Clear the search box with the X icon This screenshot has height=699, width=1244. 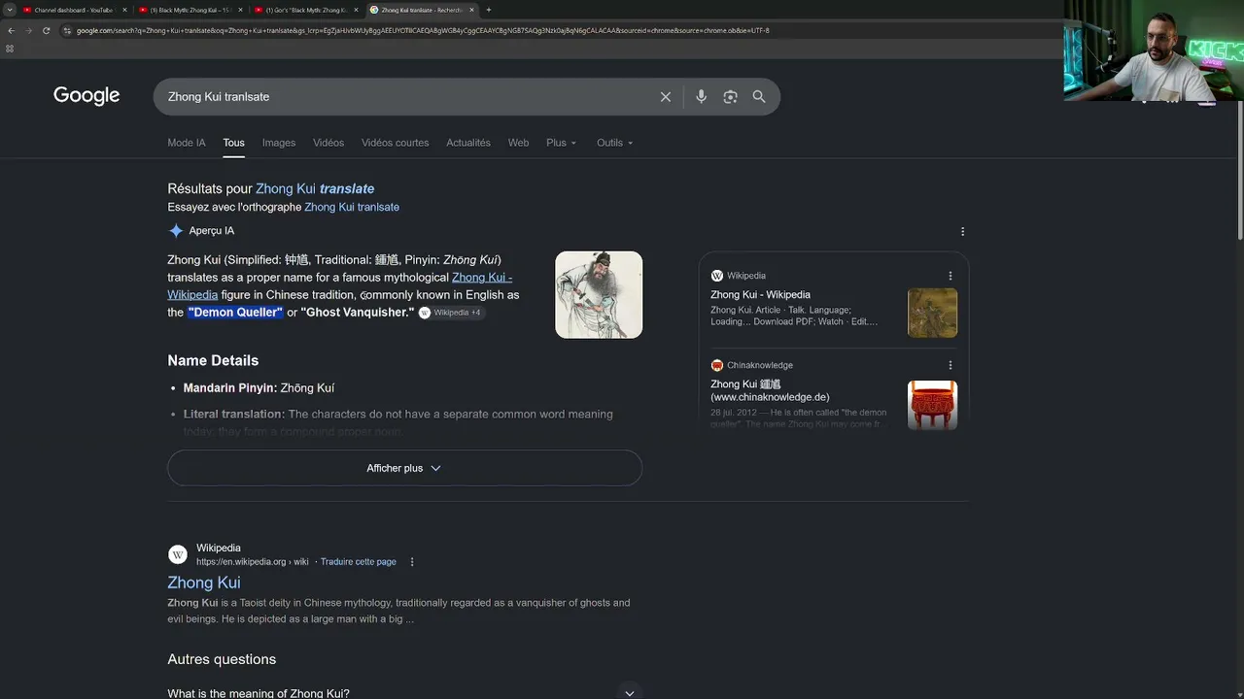666,97
